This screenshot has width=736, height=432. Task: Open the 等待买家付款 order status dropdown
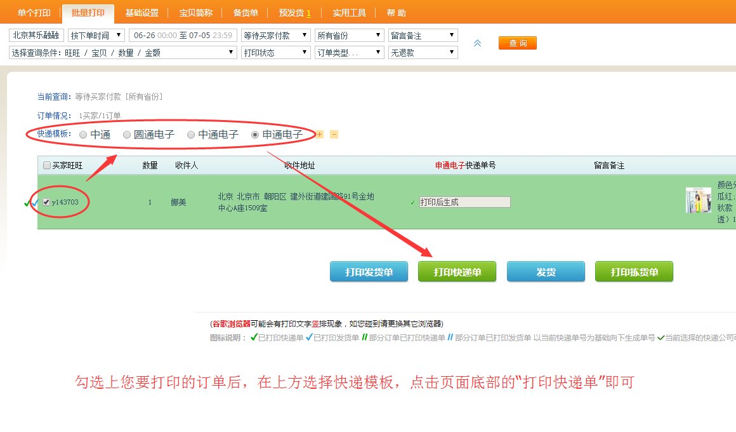point(276,36)
